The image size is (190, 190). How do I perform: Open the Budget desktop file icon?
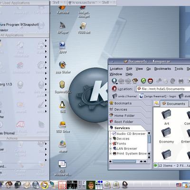click(84, 12)
